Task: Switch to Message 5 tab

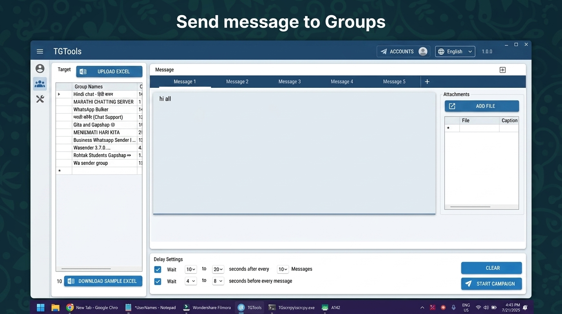Action: point(394,81)
